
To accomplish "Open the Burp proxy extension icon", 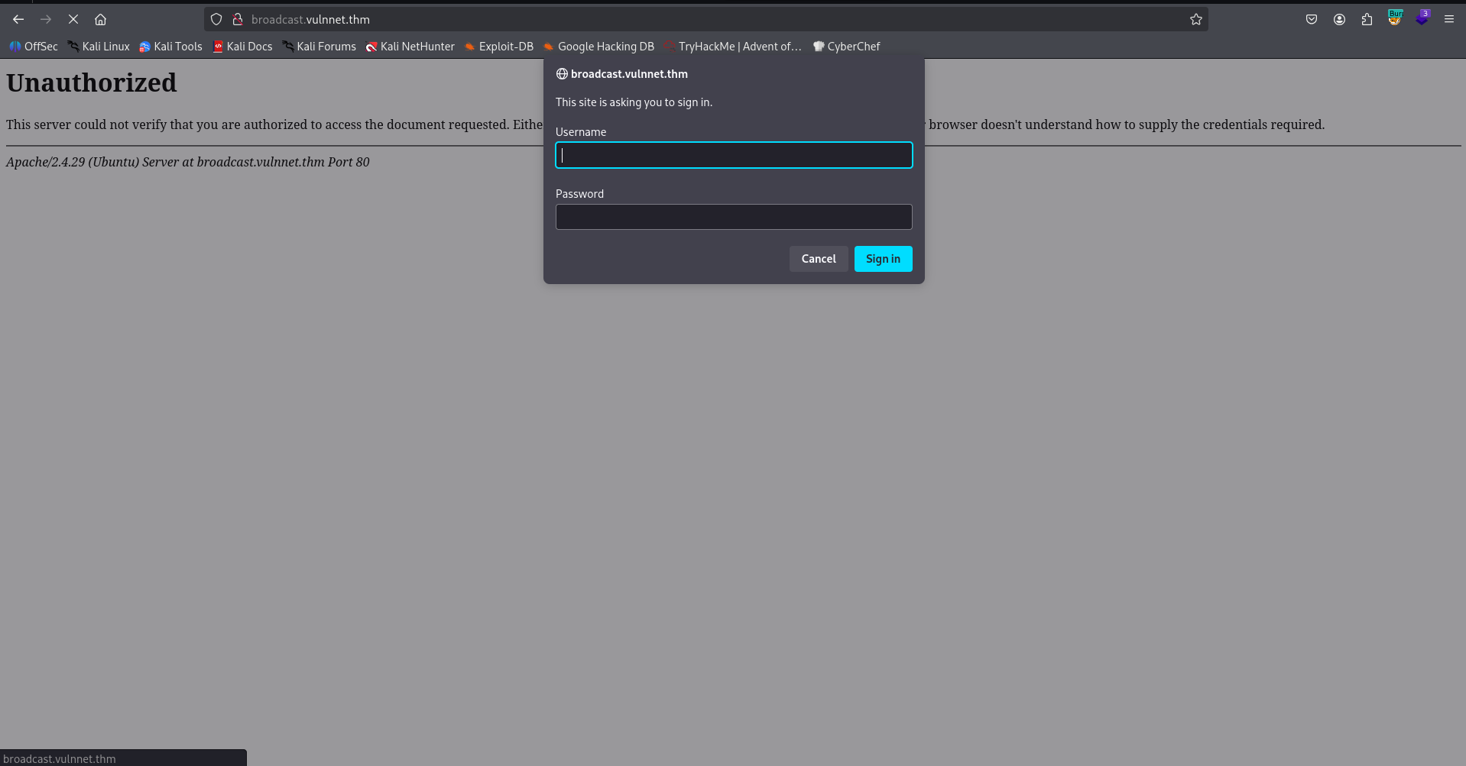I will click(x=1394, y=19).
